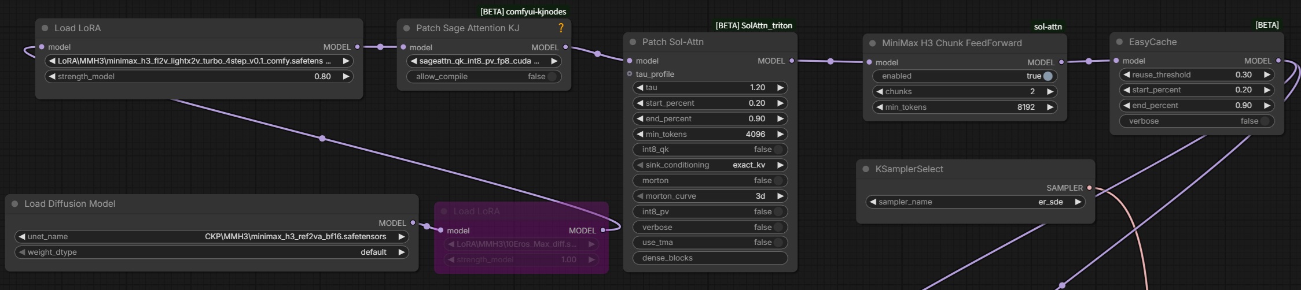
Task: Click end_percent 0.90 value in Patch Sol-Attn
Action: point(757,118)
